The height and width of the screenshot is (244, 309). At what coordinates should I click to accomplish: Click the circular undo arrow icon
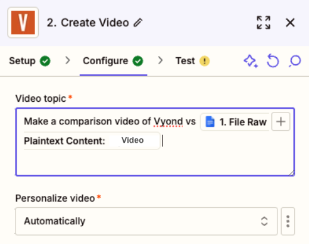(x=273, y=61)
